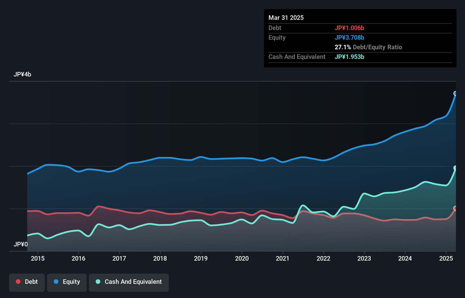The height and width of the screenshot is (298, 465).
Task: Click the 2017 x-axis label
Action: [x=119, y=258]
